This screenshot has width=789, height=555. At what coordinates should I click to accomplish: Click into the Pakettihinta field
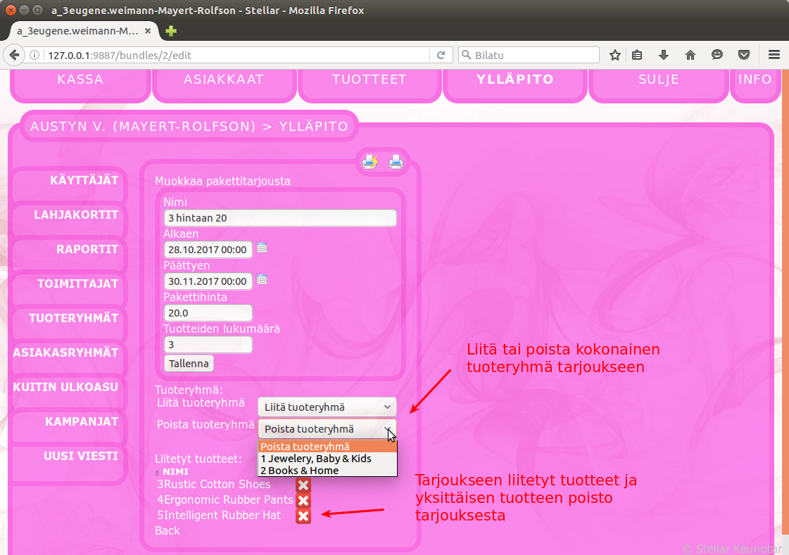point(208,313)
